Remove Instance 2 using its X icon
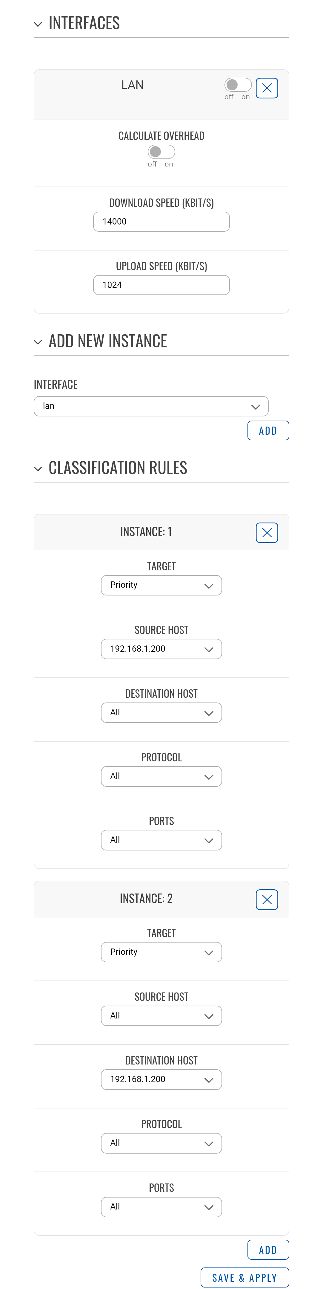The image size is (323, 1289). point(267,900)
